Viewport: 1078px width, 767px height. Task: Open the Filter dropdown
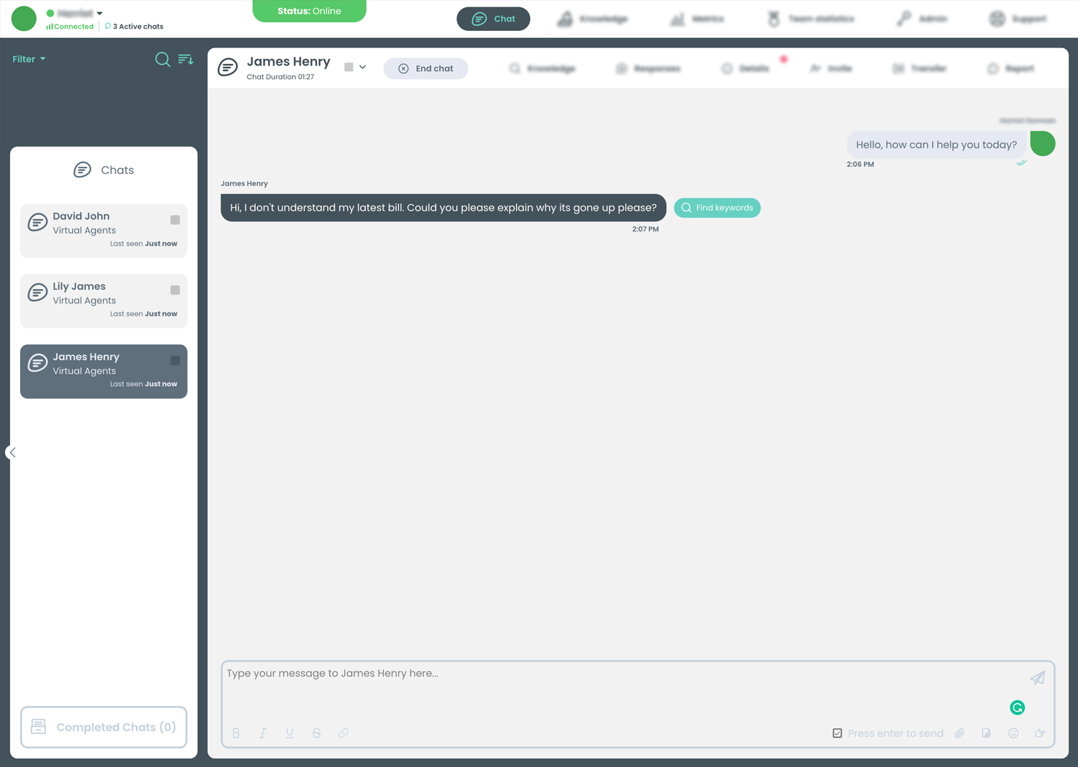pyautogui.click(x=29, y=59)
